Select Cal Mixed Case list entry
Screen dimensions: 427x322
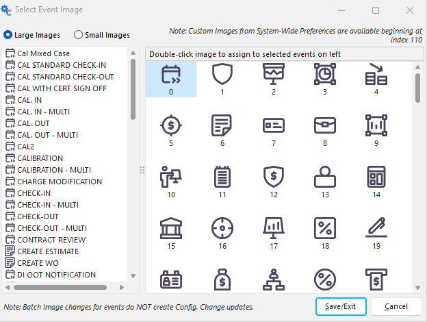click(x=43, y=53)
